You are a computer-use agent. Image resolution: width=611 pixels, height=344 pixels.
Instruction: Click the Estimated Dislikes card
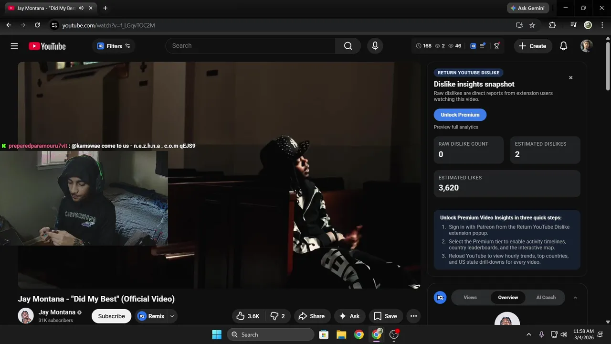(545, 150)
